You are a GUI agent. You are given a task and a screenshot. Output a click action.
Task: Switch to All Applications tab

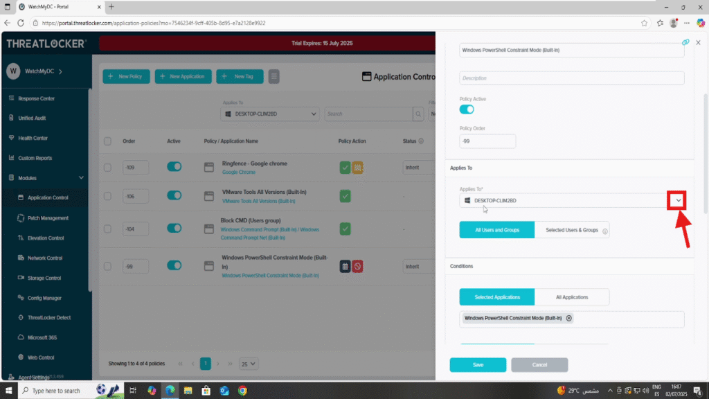[572, 297]
